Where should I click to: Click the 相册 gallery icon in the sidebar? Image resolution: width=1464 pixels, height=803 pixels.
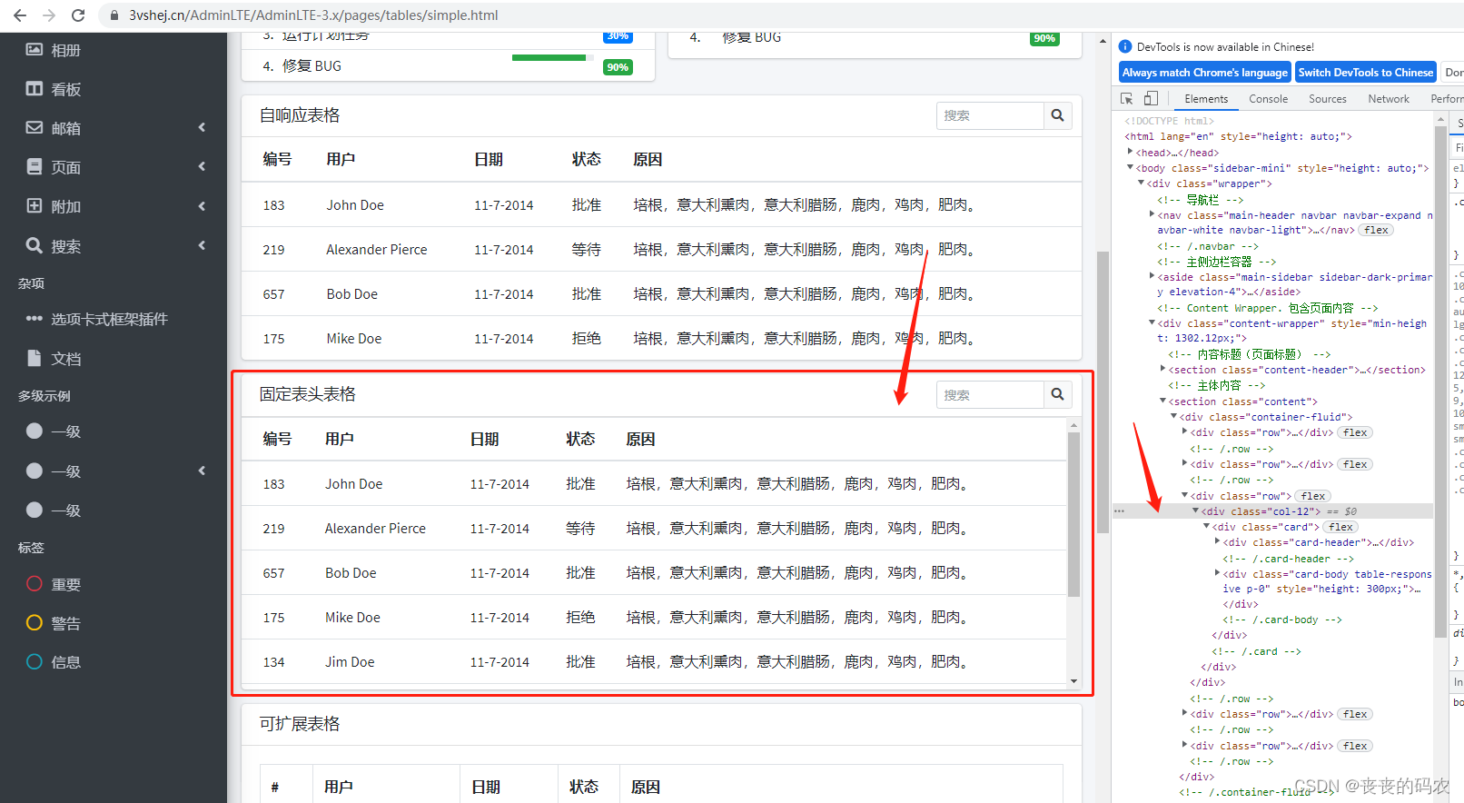click(35, 50)
